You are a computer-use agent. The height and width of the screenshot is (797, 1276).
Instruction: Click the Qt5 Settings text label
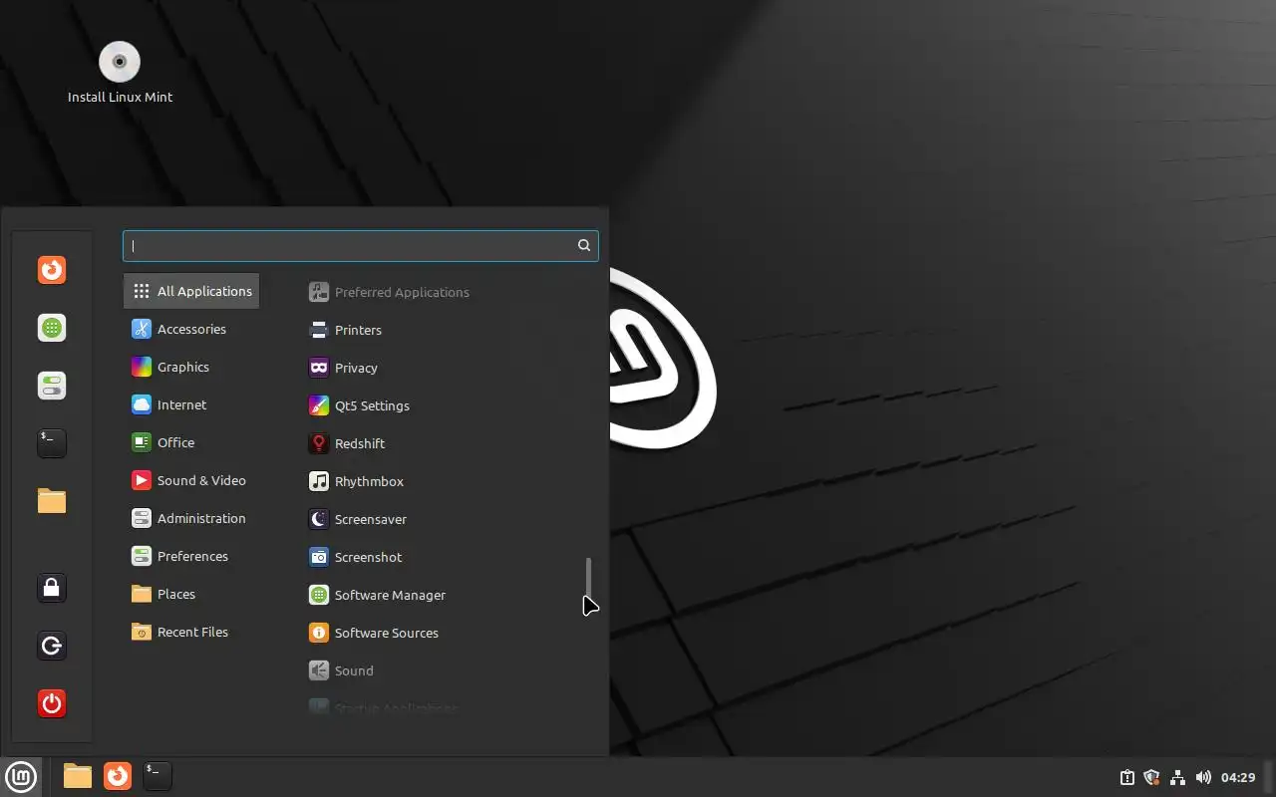coord(372,405)
